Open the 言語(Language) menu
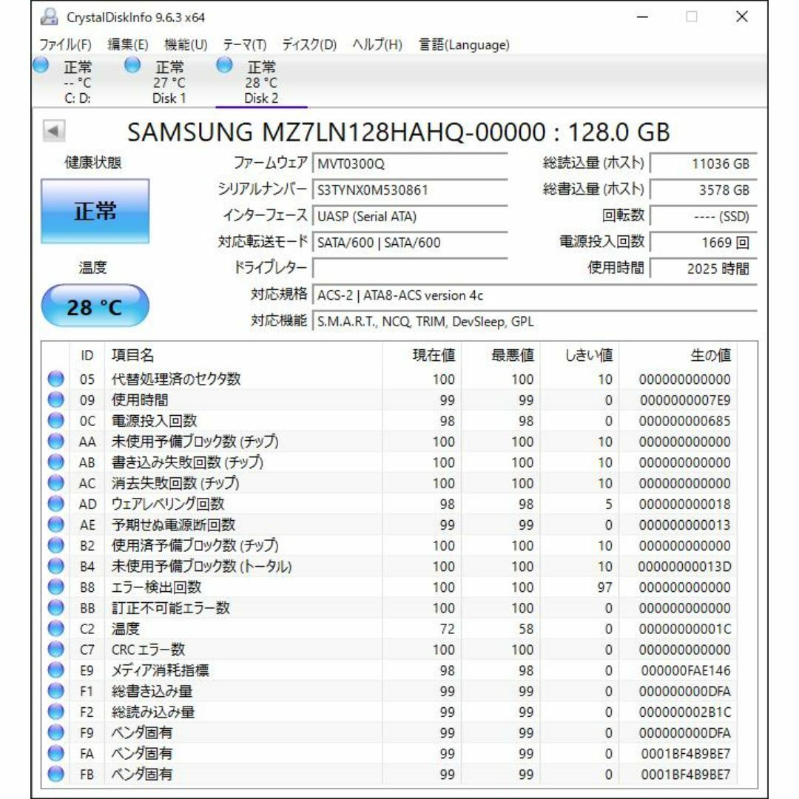The width and height of the screenshot is (799, 799). pyautogui.click(x=464, y=45)
